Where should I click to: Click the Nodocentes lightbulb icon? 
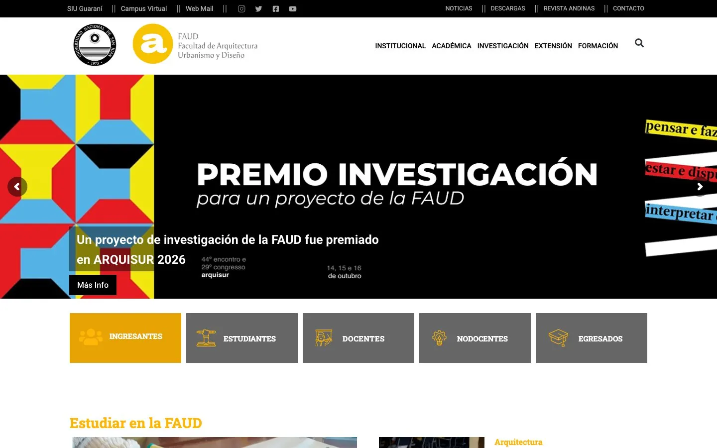pyautogui.click(x=439, y=338)
